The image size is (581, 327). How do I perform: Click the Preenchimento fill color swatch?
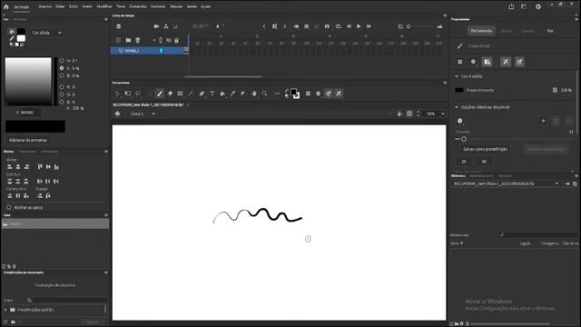pyautogui.click(x=459, y=90)
